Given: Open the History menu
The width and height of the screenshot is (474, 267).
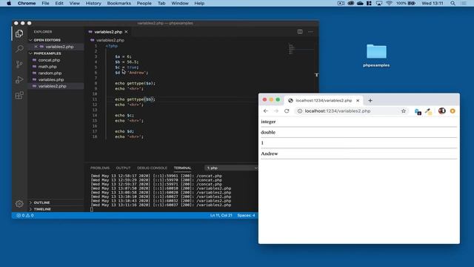Looking at the screenshot, I should click(x=93, y=3).
